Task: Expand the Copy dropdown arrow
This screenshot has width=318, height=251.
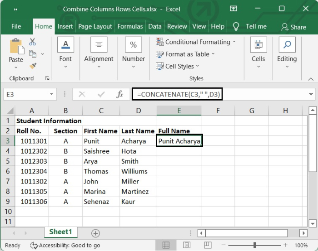Action: click(x=42, y=54)
